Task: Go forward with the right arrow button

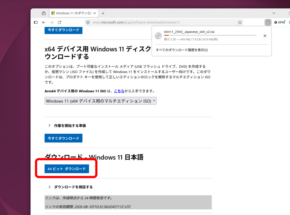Action: (x=52, y=22)
